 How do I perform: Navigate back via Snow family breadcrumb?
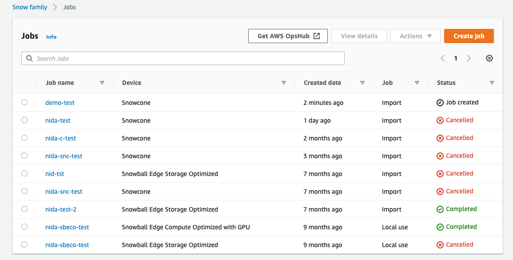coord(29,7)
